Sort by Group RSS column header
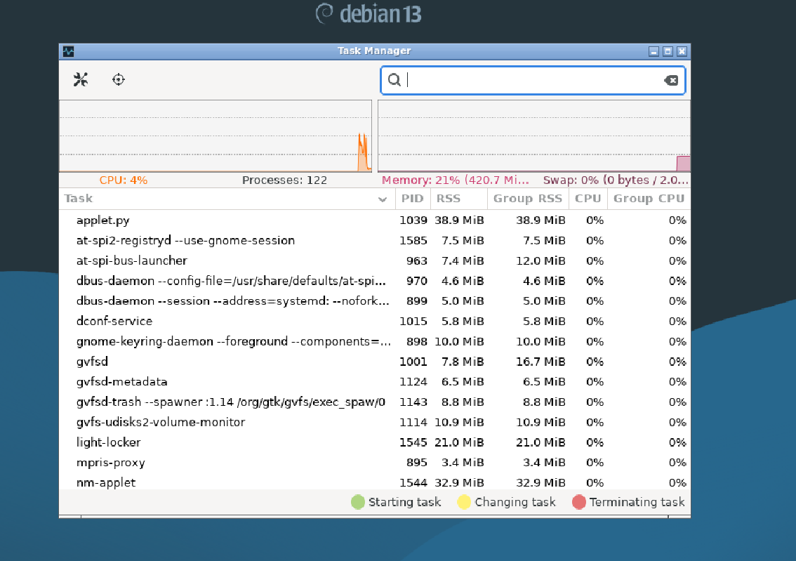The image size is (796, 561). 528,199
